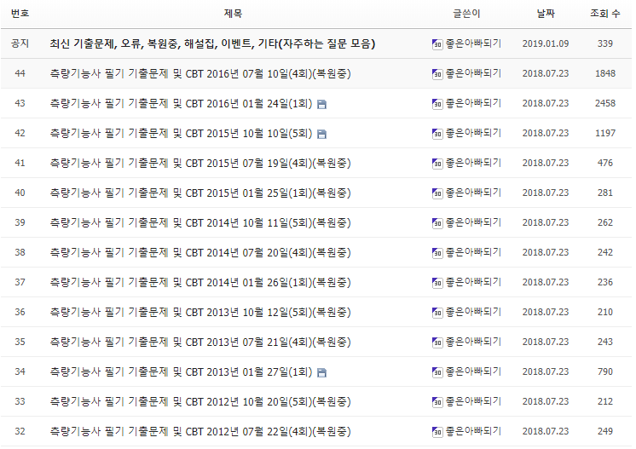The width and height of the screenshot is (636, 449).
Task: Open the 2014년 10월 11일(5회) exam post
Action: pyautogui.click(x=199, y=223)
